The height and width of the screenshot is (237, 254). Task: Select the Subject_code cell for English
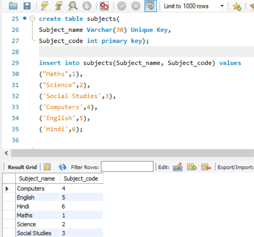click(x=82, y=197)
